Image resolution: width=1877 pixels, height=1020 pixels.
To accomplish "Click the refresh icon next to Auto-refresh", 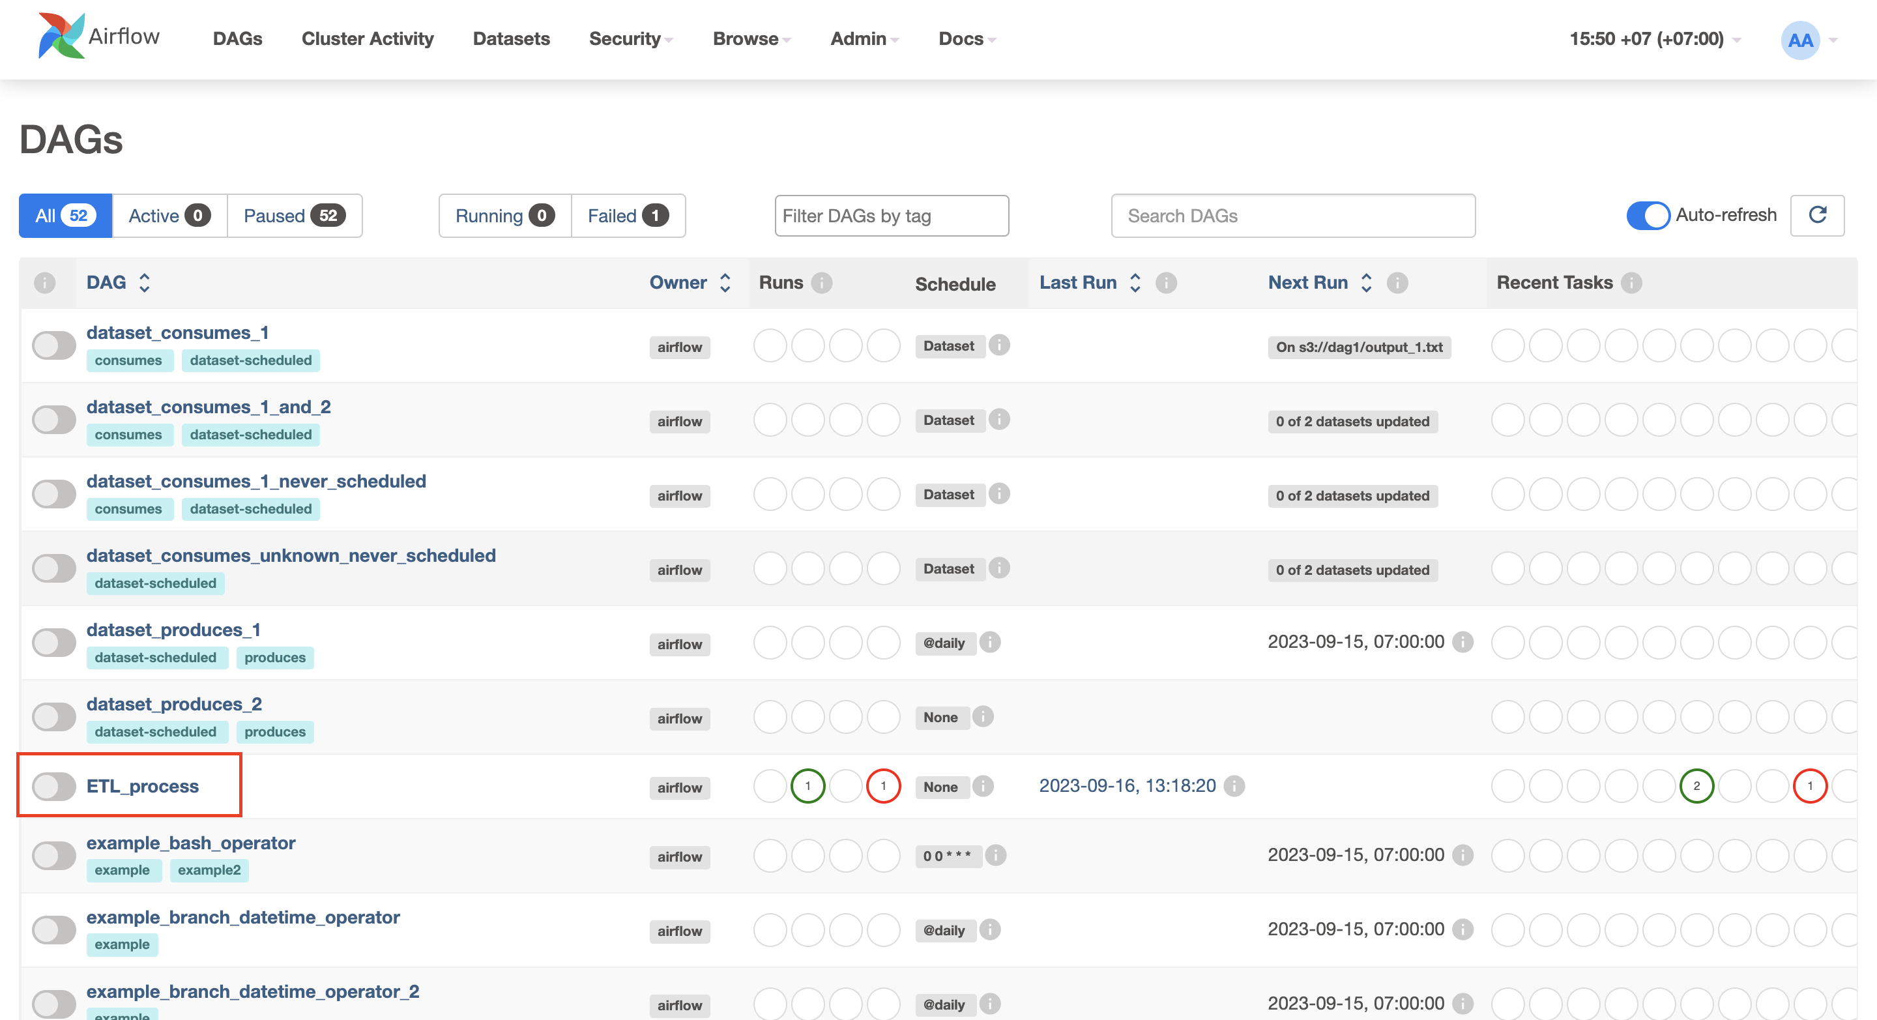I will click(1817, 215).
